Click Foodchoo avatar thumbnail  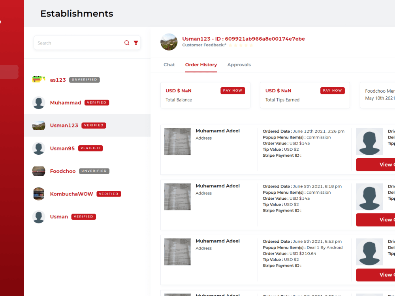[x=39, y=171]
